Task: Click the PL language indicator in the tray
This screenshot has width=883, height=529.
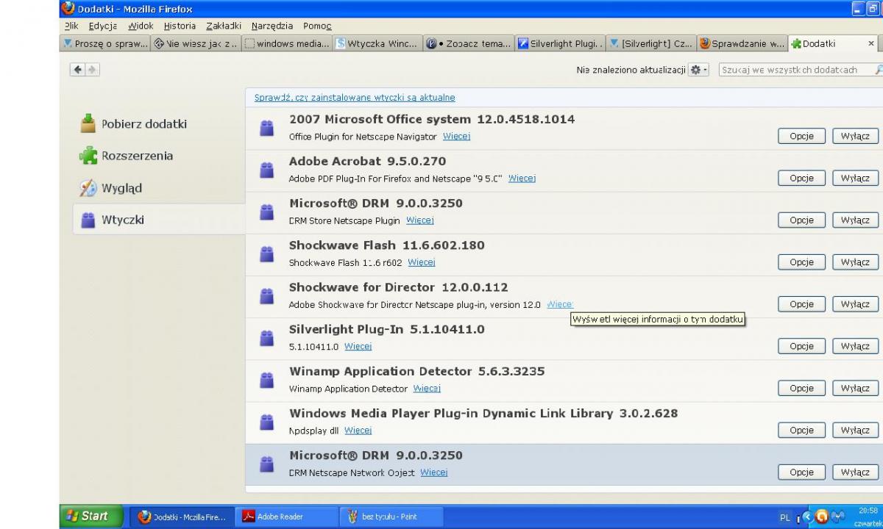Action: tap(785, 517)
